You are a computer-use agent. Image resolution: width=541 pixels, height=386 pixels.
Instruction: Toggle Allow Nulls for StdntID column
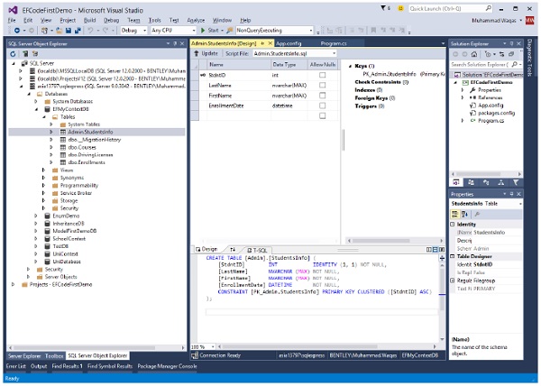(x=321, y=76)
